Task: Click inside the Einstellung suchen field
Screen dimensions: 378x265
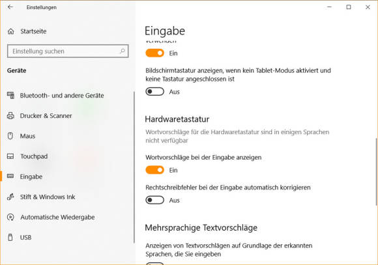Action: pos(68,51)
